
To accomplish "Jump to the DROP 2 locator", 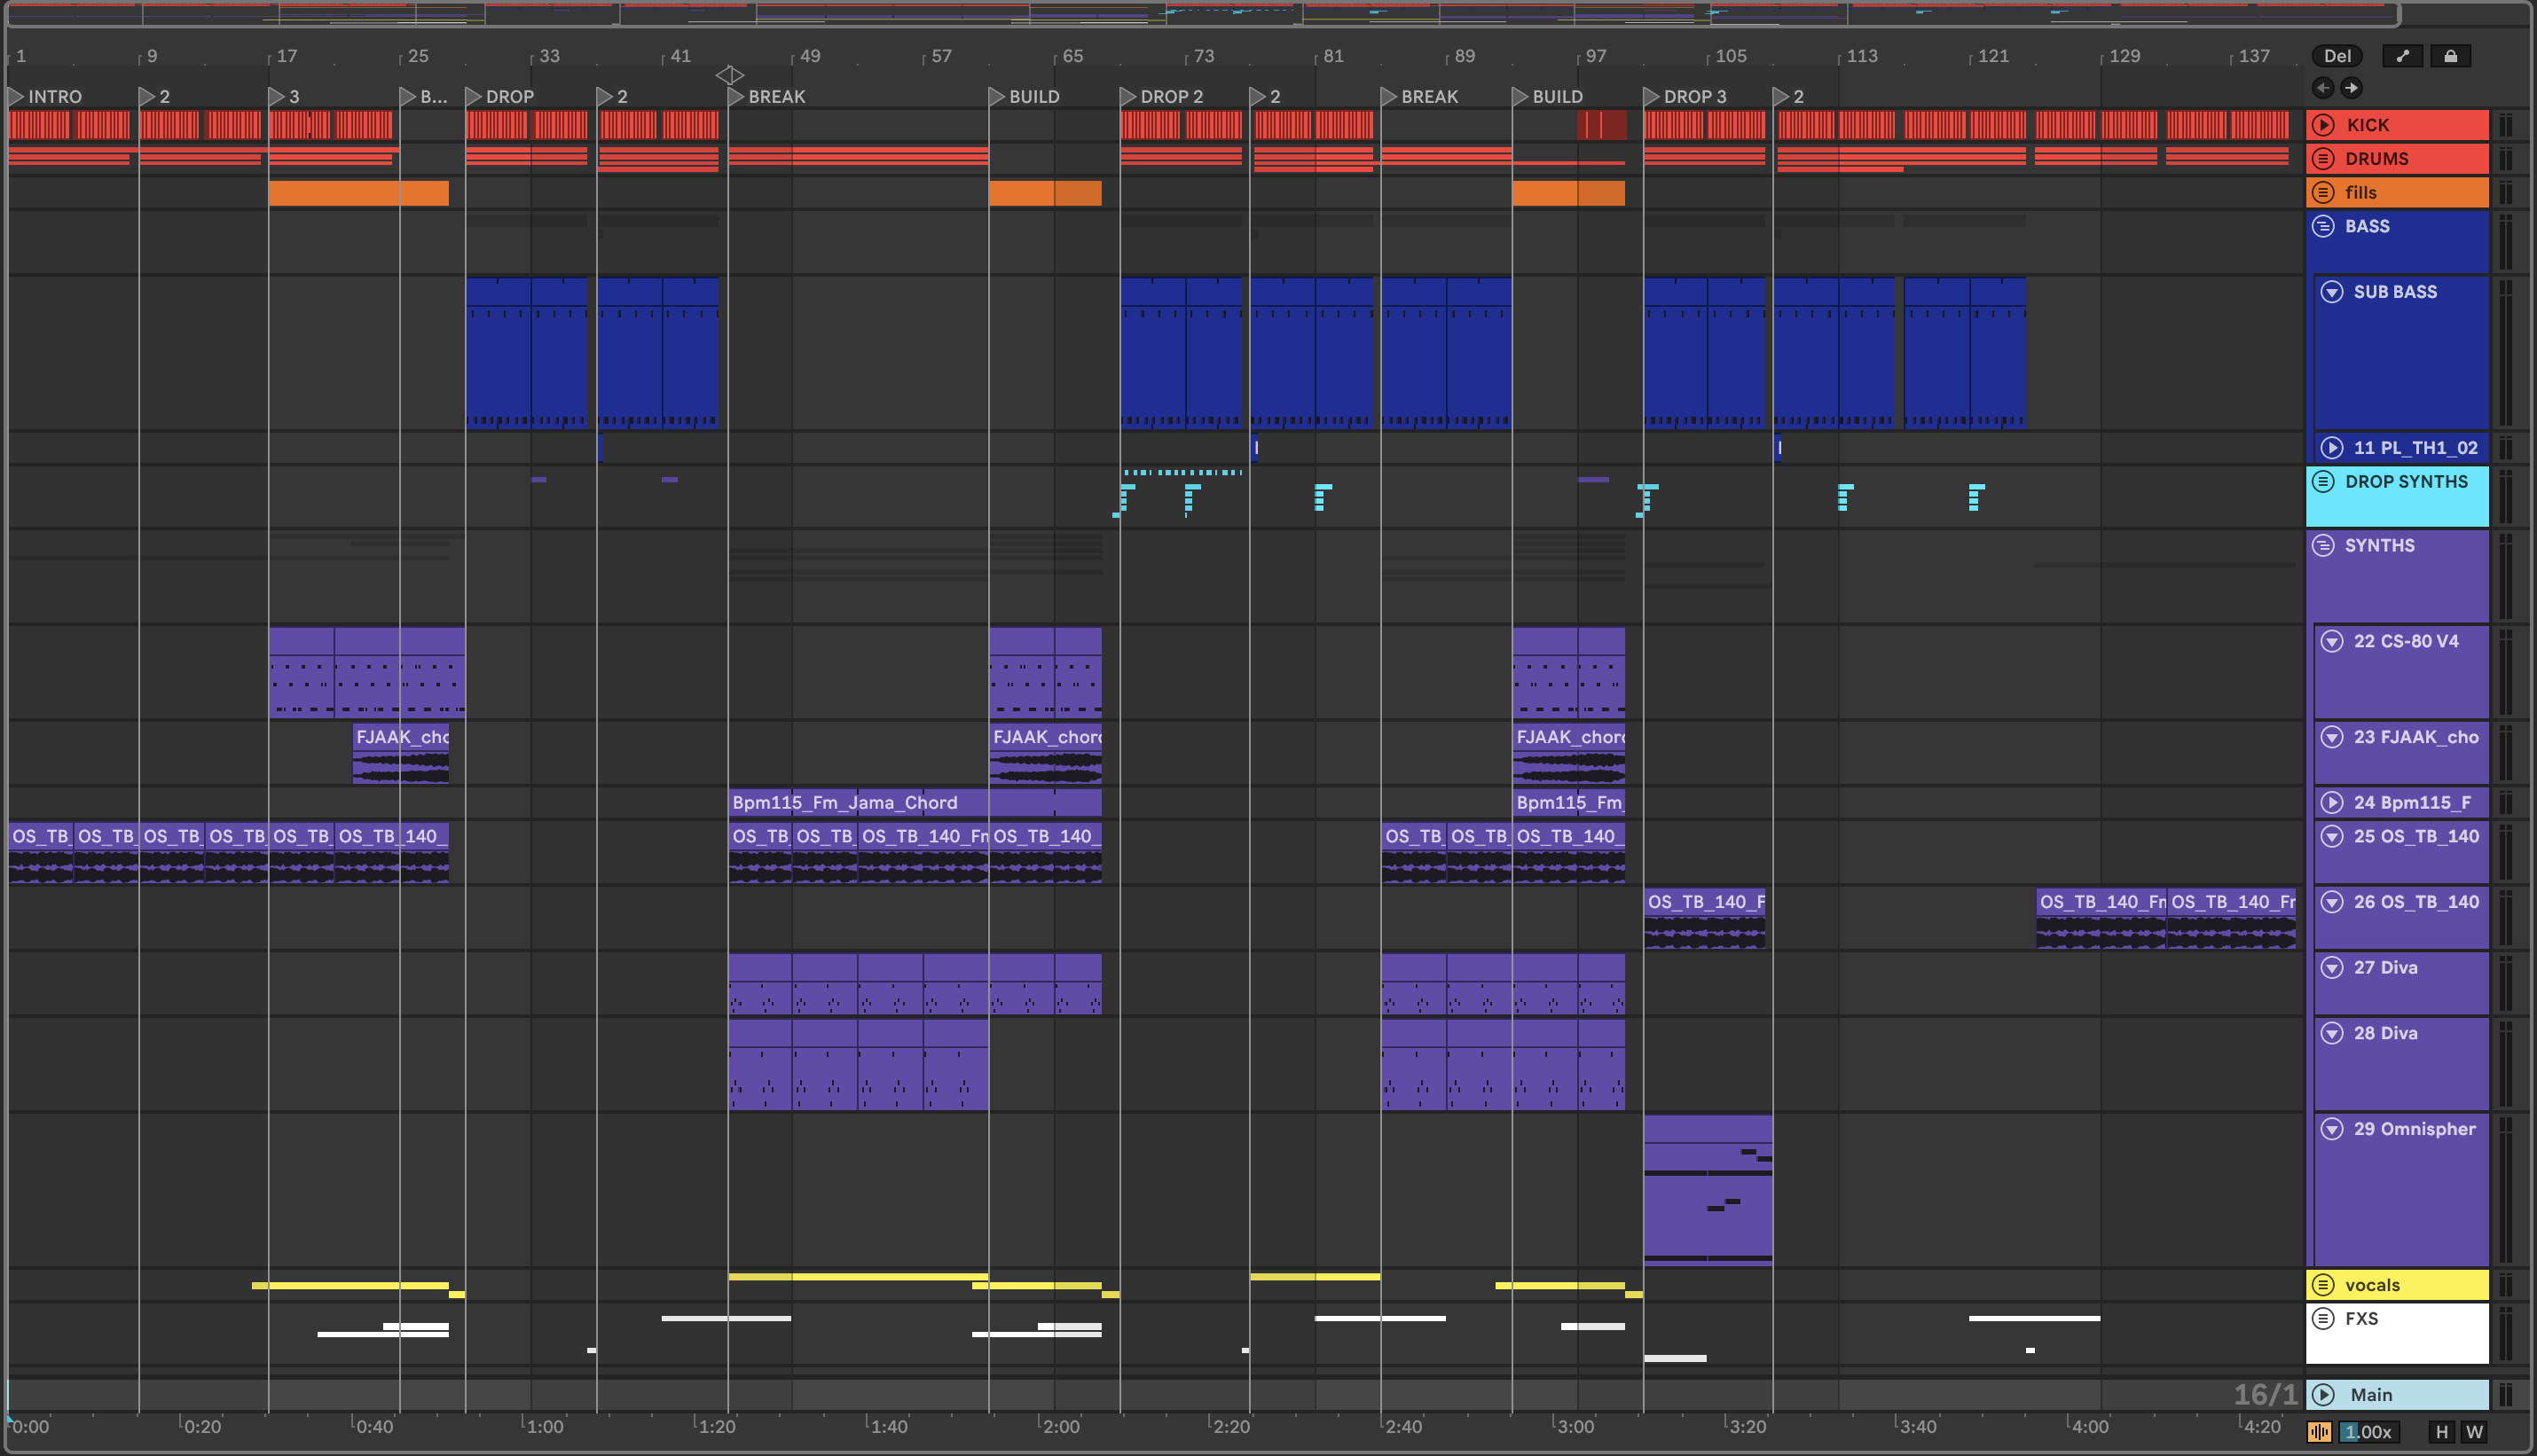I will point(1128,96).
